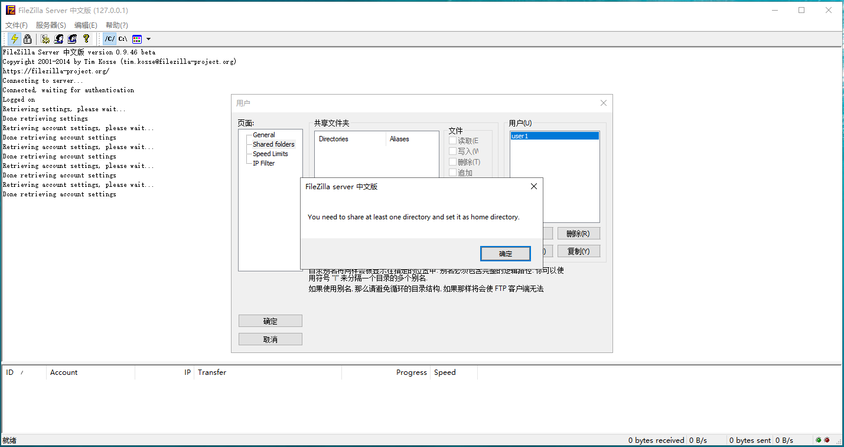Click the 'You need to share' message text
The height and width of the screenshot is (447, 844).
[x=413, y=217]
